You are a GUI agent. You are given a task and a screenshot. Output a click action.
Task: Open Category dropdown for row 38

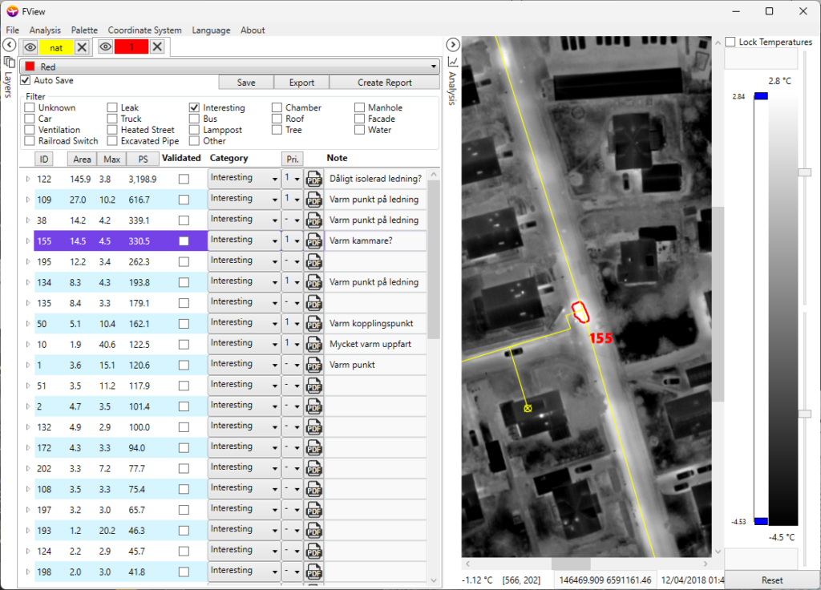(243, 220)
